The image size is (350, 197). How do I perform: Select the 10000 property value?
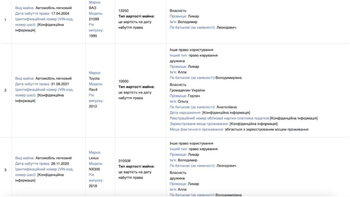tap(123, 81)
